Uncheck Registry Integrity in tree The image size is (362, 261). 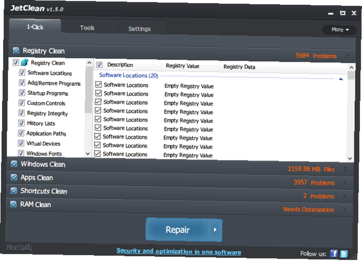(x=21, y=113)
